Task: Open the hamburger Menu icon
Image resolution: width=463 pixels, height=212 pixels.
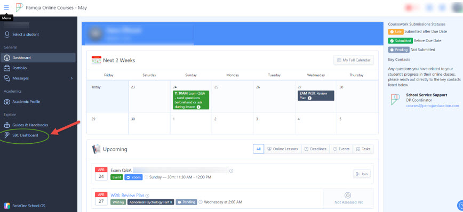Action: (x=6, y=7)
